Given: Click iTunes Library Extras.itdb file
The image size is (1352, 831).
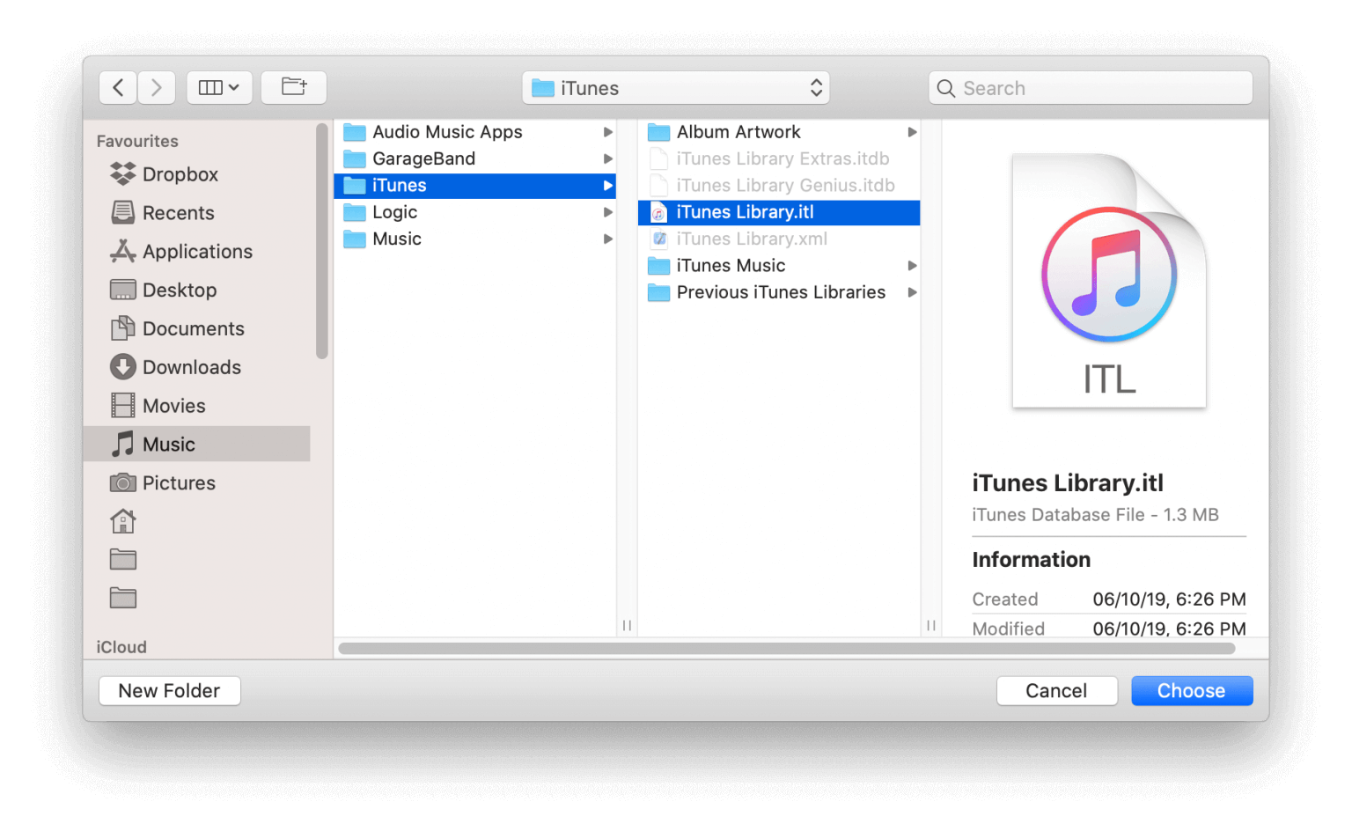Looking at the screenshot, I should (x=779, y=158).
